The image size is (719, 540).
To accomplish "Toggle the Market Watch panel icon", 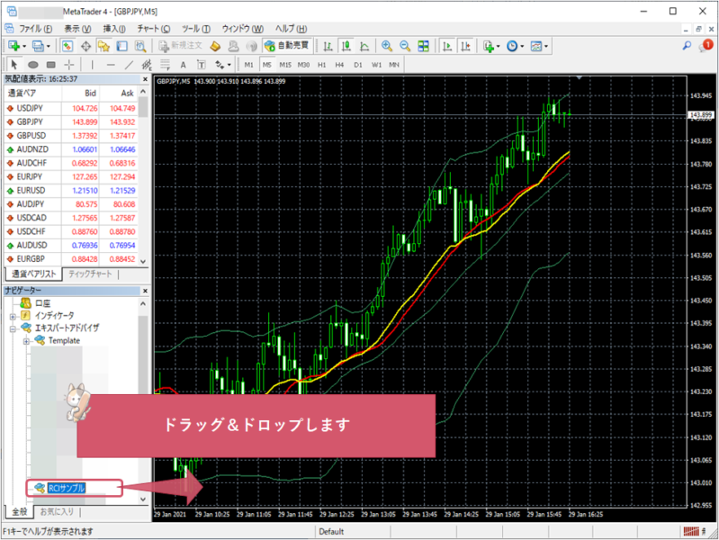I will pyautogui.click(x=67, y=46).
